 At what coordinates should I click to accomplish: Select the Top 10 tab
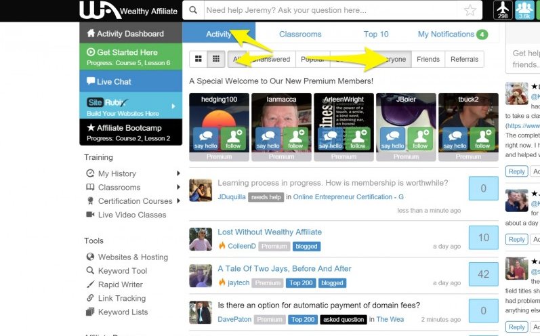(376, 34)
